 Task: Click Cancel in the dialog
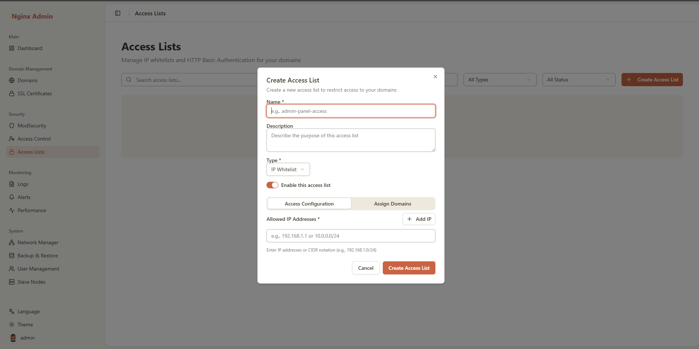(366, 268)
